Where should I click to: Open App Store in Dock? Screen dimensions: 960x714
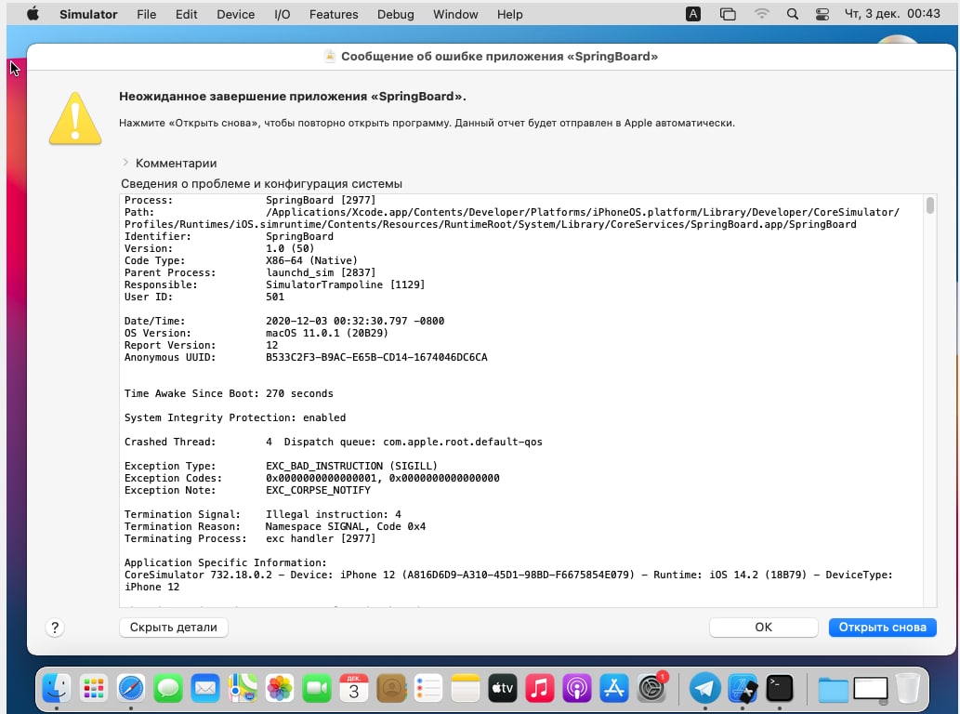coord(614,688)
